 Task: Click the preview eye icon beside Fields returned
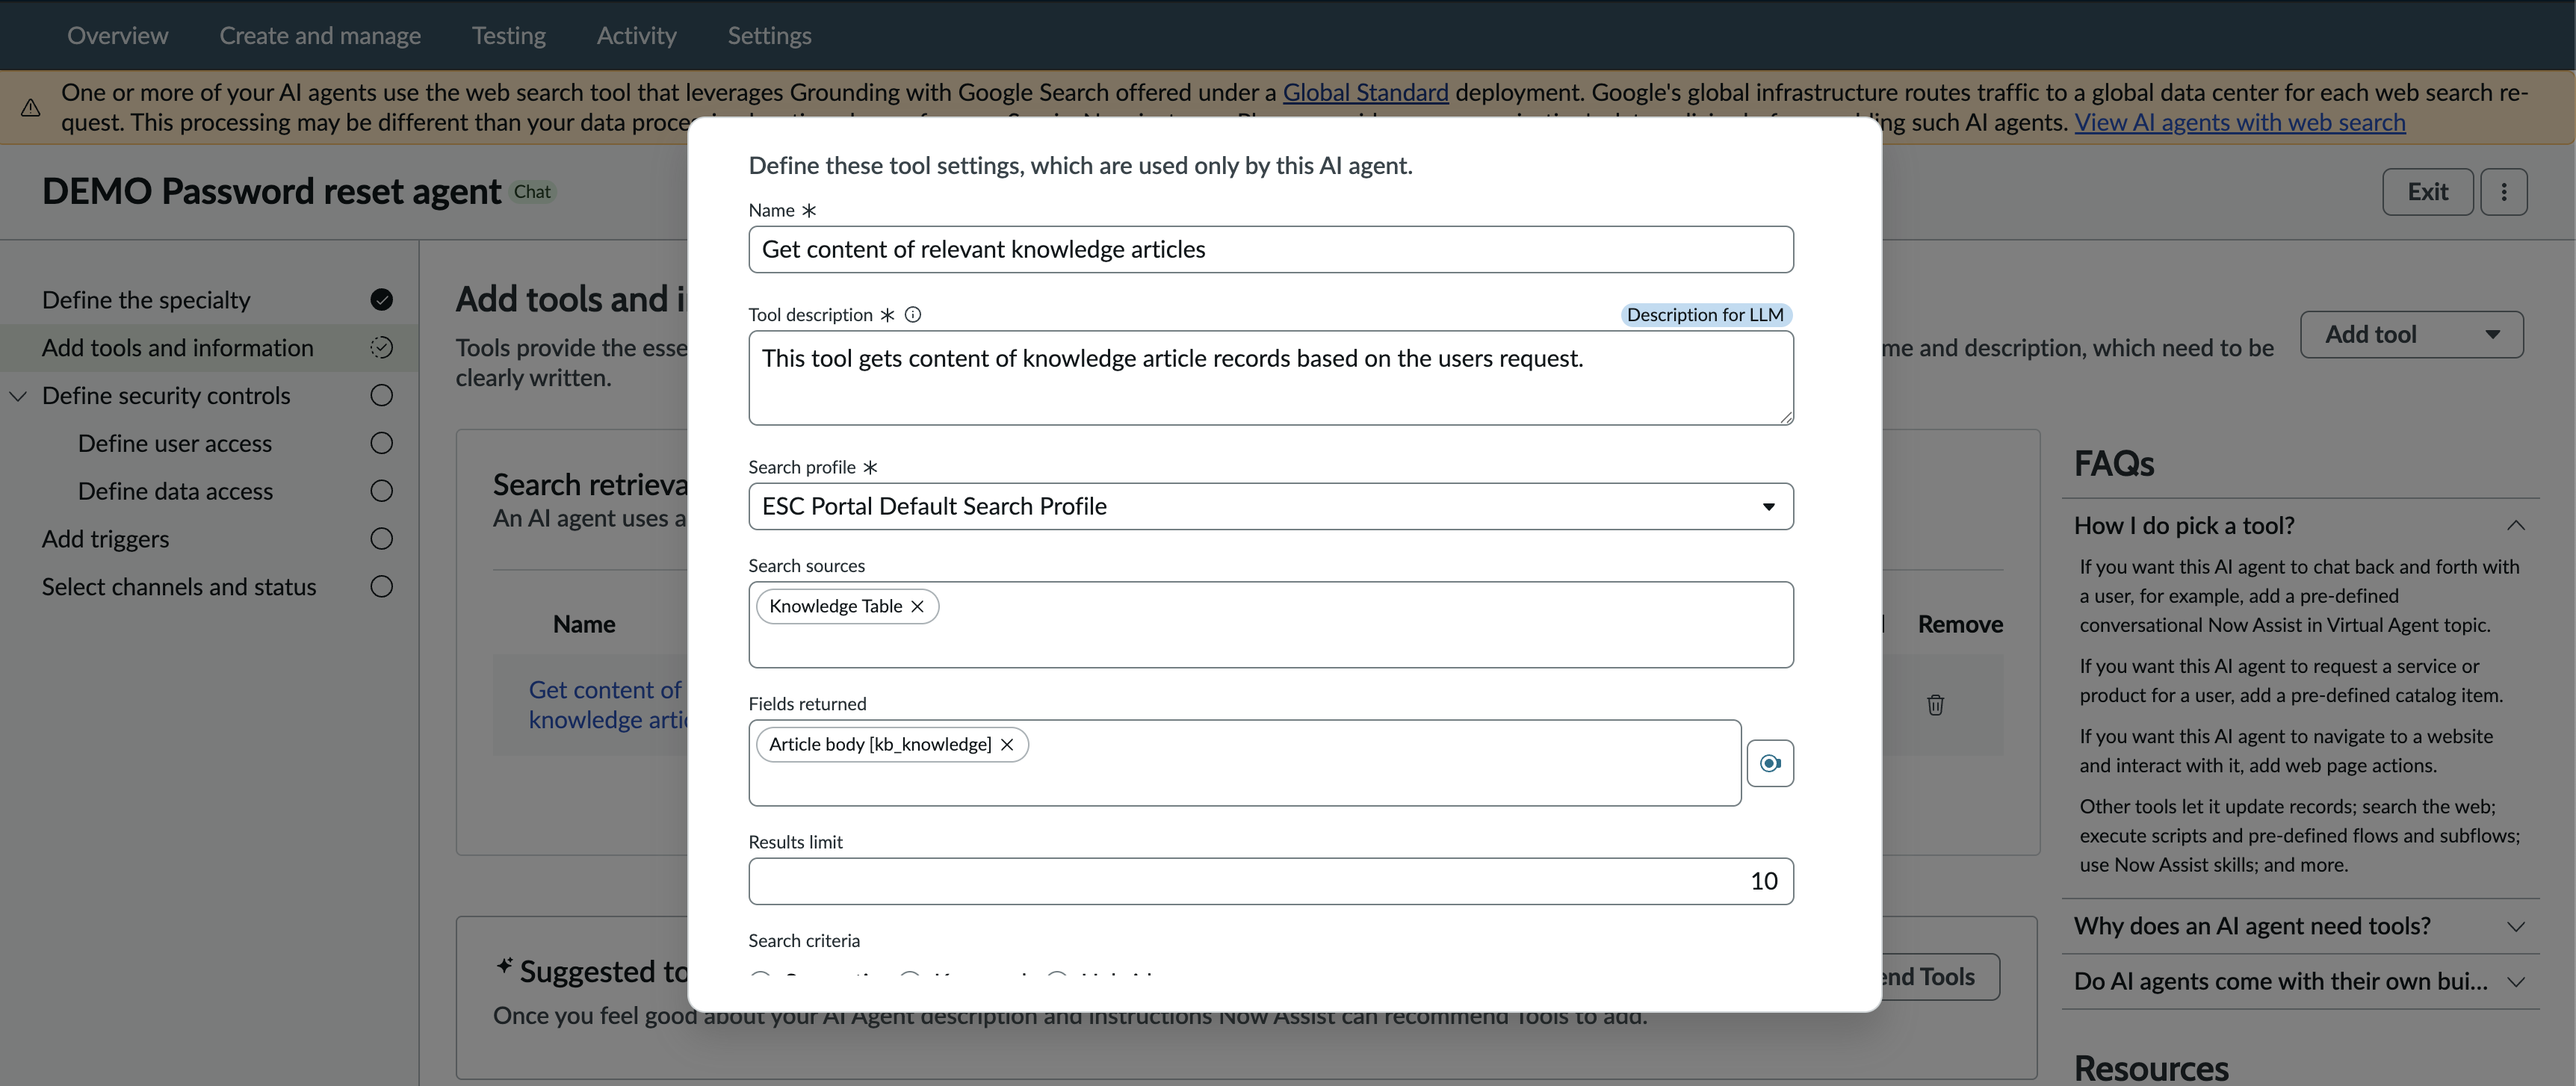1770,764
